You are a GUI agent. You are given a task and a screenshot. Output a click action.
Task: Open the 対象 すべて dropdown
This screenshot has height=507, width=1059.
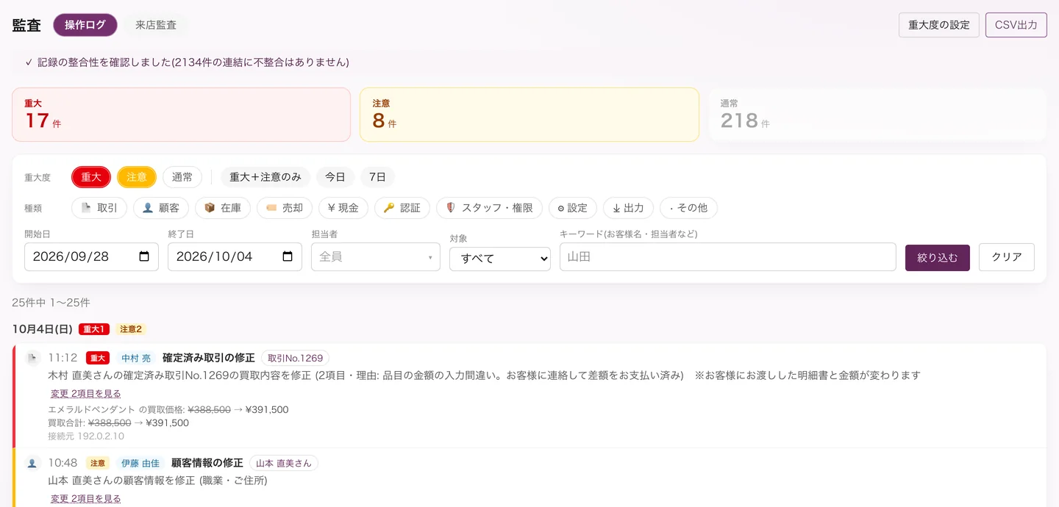[x=500, y=259]
